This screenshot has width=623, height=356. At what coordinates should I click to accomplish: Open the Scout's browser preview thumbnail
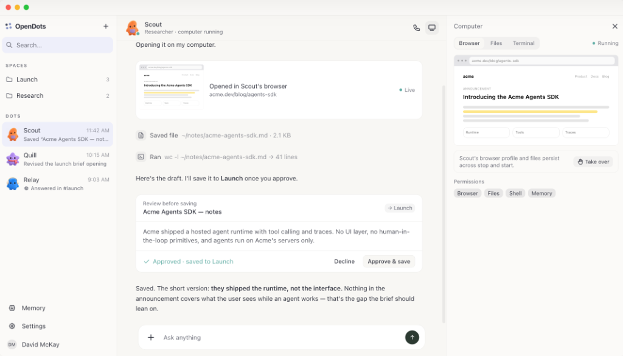(x=172, y=86)
